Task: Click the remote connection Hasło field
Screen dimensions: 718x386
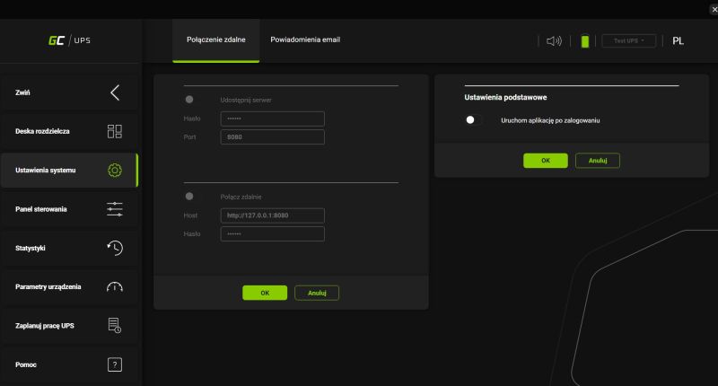Action: pyautogui.click(x=273, y=233)
